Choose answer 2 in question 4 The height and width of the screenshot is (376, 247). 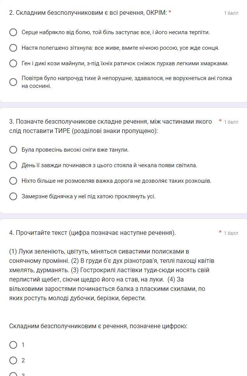13,360
